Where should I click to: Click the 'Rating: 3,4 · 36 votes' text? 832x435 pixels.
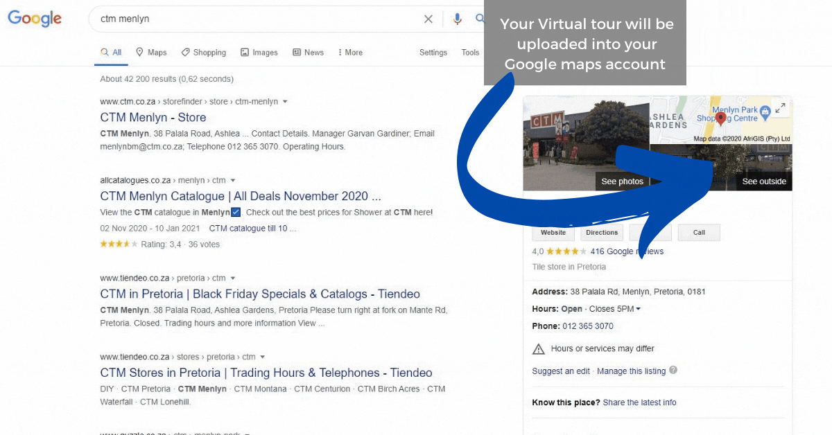[x=180, y=245]
